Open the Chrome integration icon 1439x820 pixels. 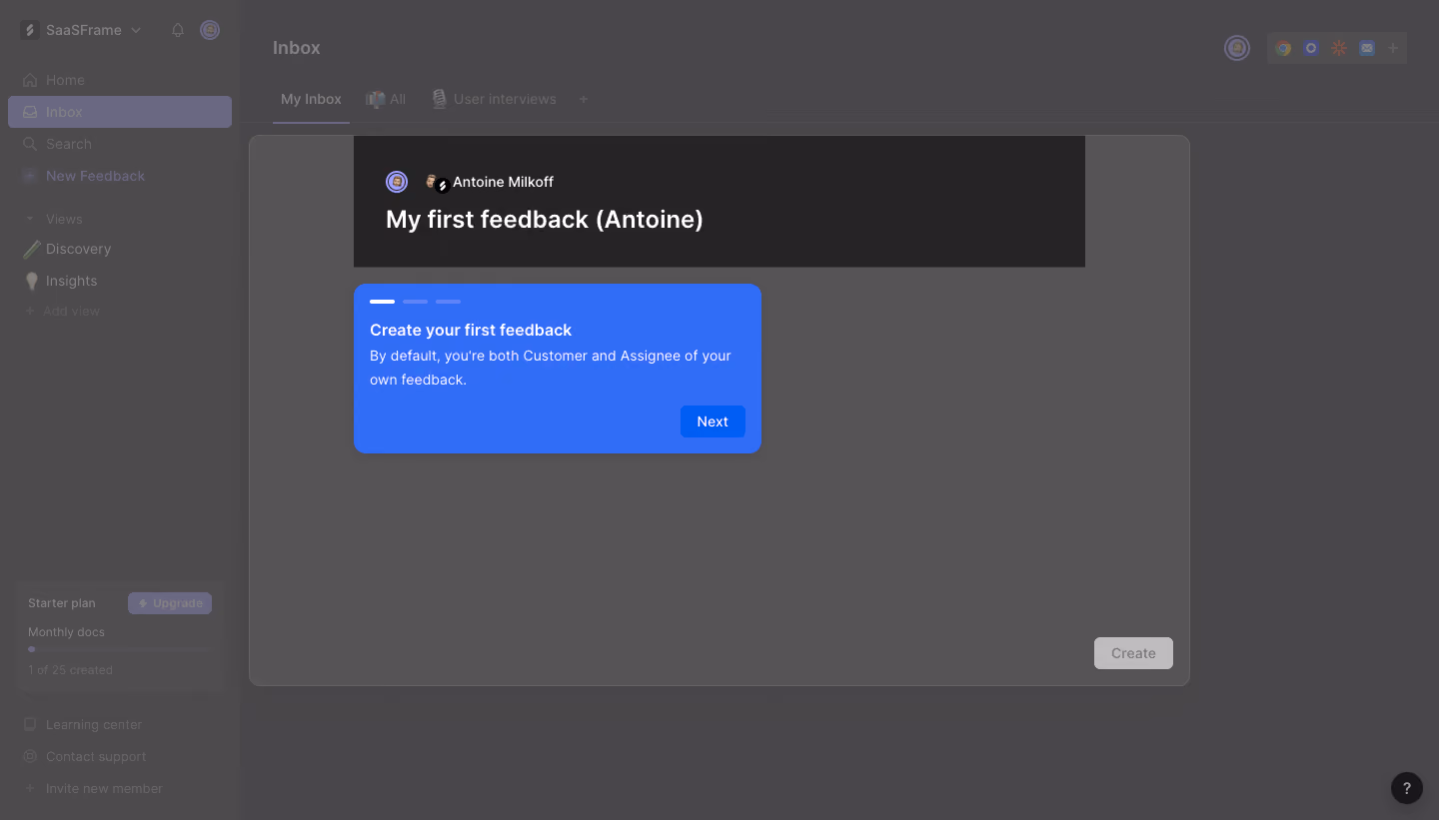pos(1283,48)
